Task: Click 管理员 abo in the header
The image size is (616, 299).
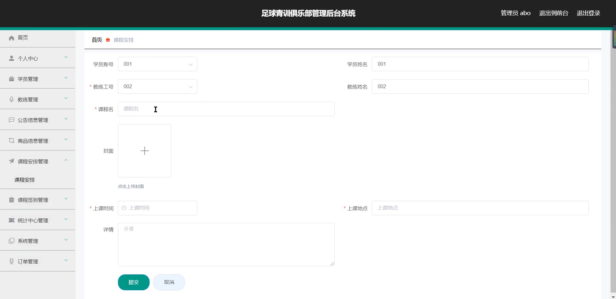Action: click(515, 13)
